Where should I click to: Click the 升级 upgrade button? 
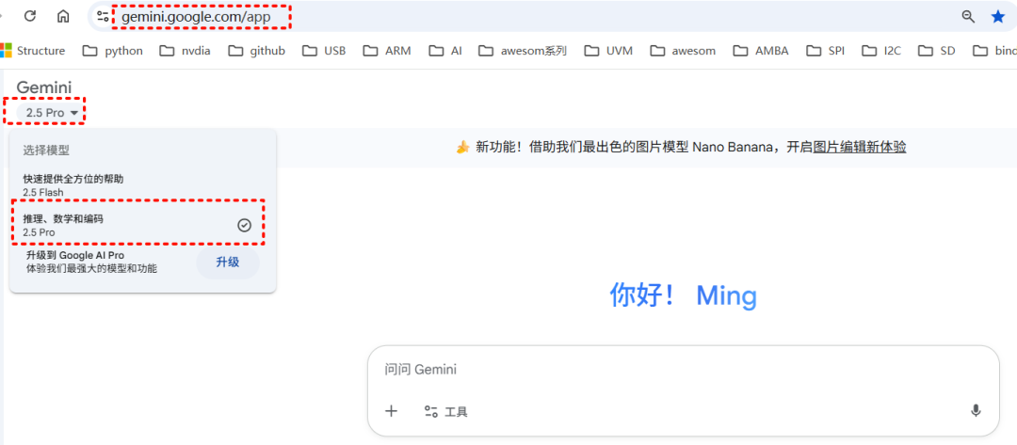(228, 262)
